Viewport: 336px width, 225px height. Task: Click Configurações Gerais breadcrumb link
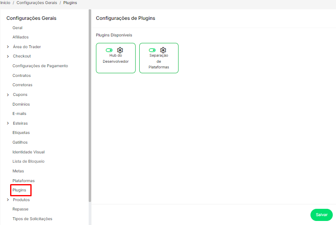click(x=38, y=3)
